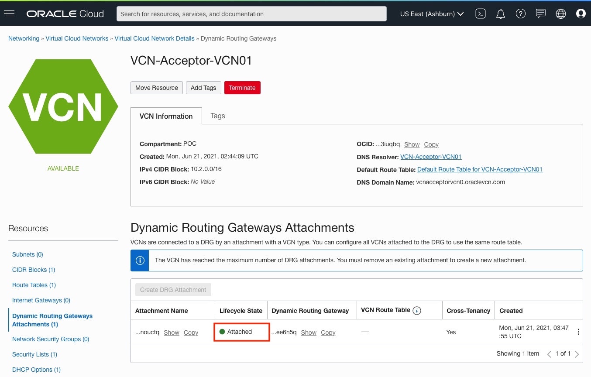Click the VCN Route Table info icon
591x377 pixels.
(417, 311)
